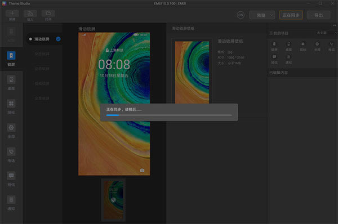338x224 pixels.
Task: Click the 新建 (New) plus icon
Action: click(x=12, y=14)
